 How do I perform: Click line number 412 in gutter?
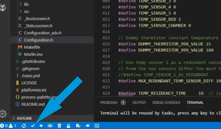[x=106, y=19]
